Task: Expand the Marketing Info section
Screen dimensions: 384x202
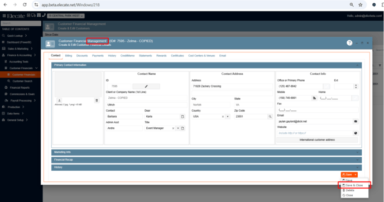Action: tap(207, 152)
